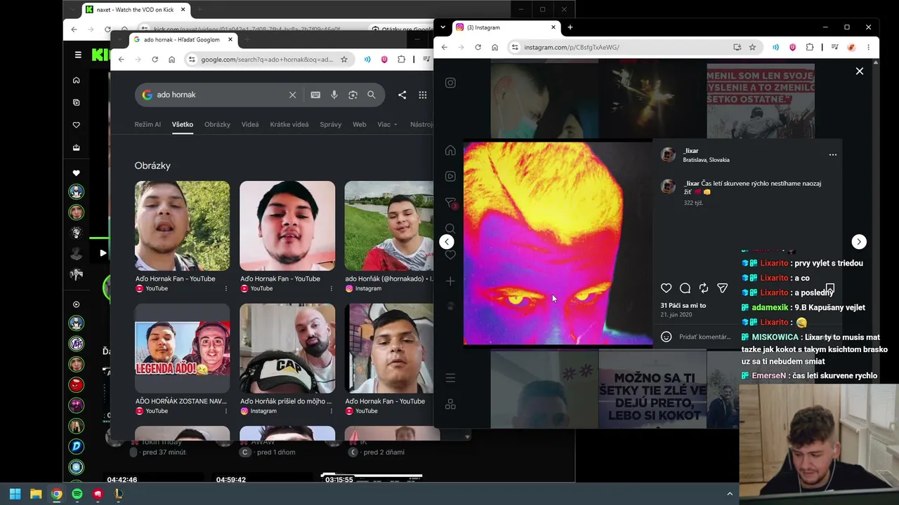Open the Krátke videá tab
The image size is (899, 505).
click(x=289, y=124)
